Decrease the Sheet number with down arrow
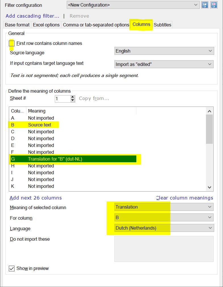This screenshot has width=223, height=287. click(73, 101)
